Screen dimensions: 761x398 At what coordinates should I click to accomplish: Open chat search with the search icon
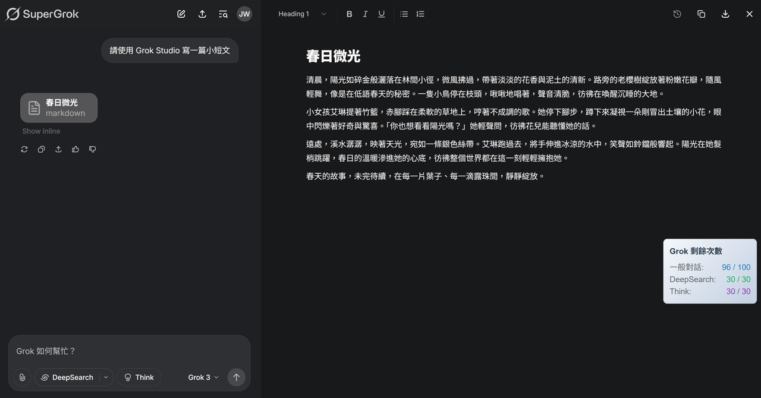pos(223,14)
